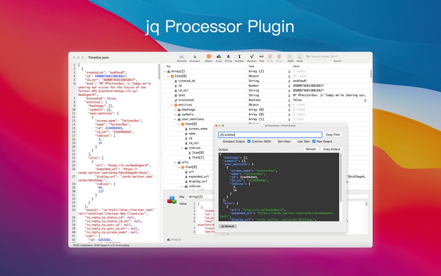Click the array icon beside hashtags

pos(179,109)
